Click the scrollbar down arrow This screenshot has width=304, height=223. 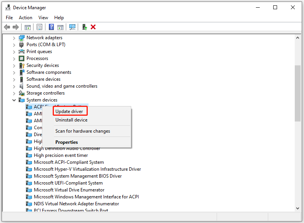coord(297,208)
